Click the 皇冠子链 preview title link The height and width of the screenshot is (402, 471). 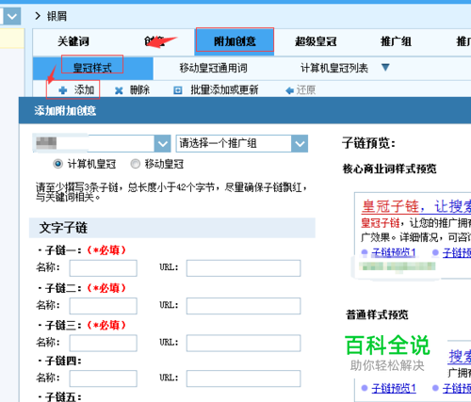390,206
